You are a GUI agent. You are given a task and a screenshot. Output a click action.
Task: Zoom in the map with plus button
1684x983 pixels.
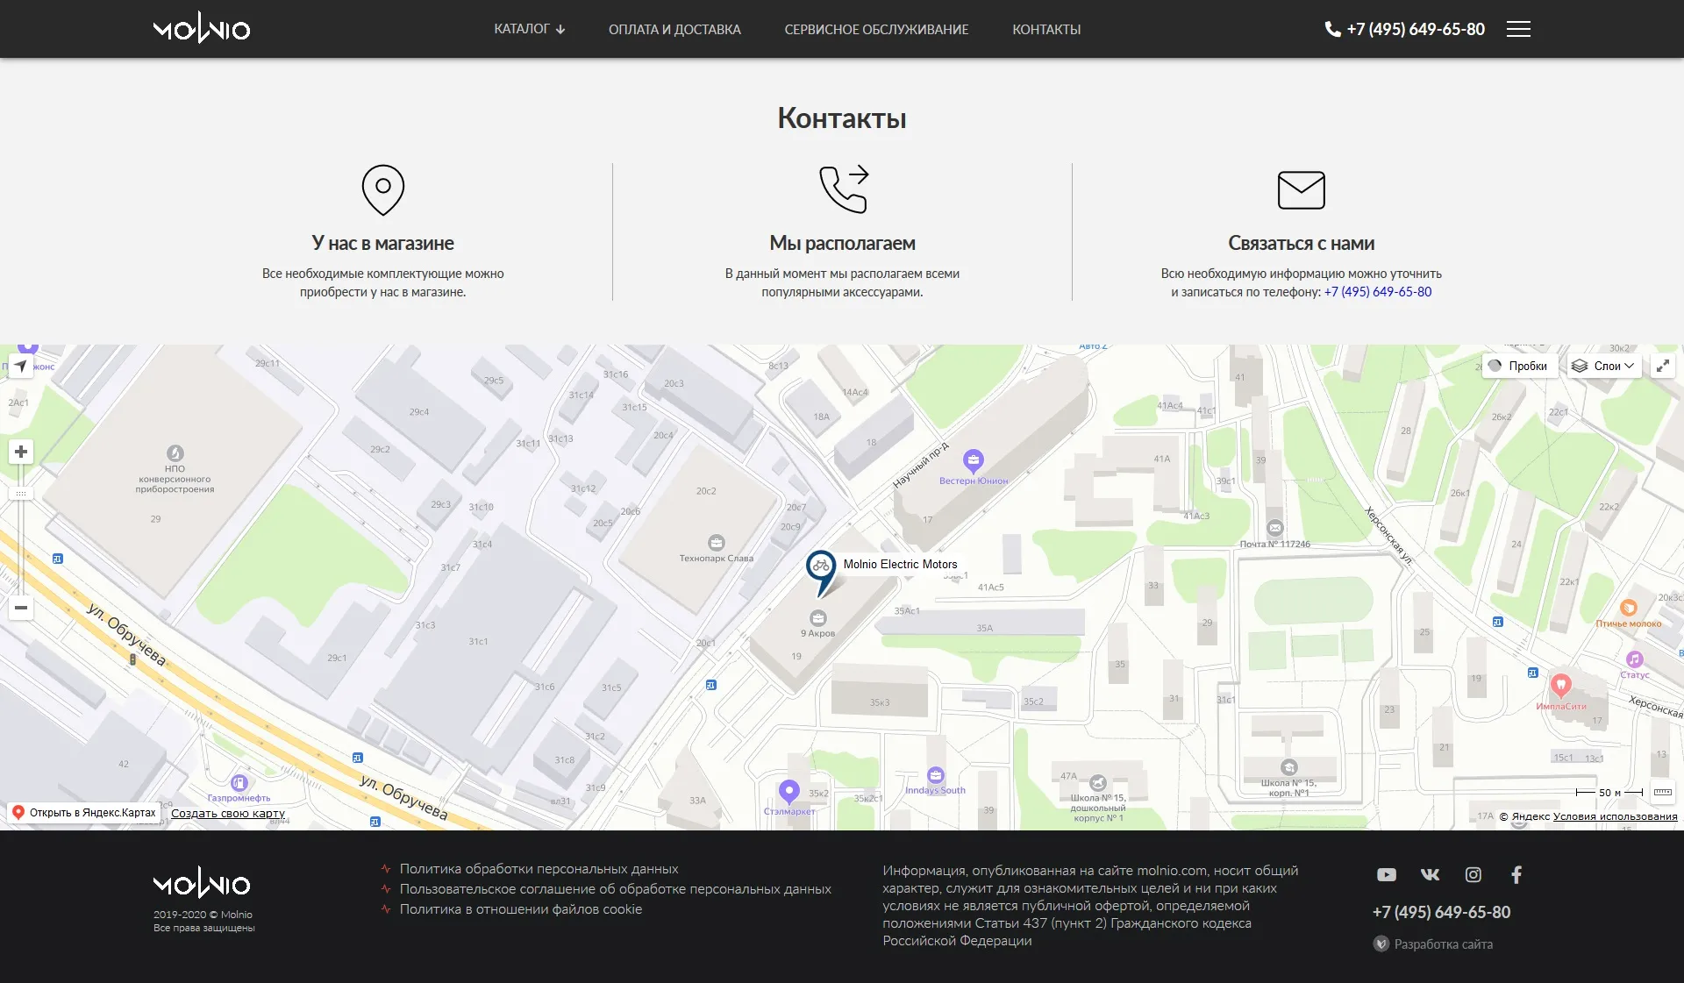pyautogui.click(x=21, y=452)
